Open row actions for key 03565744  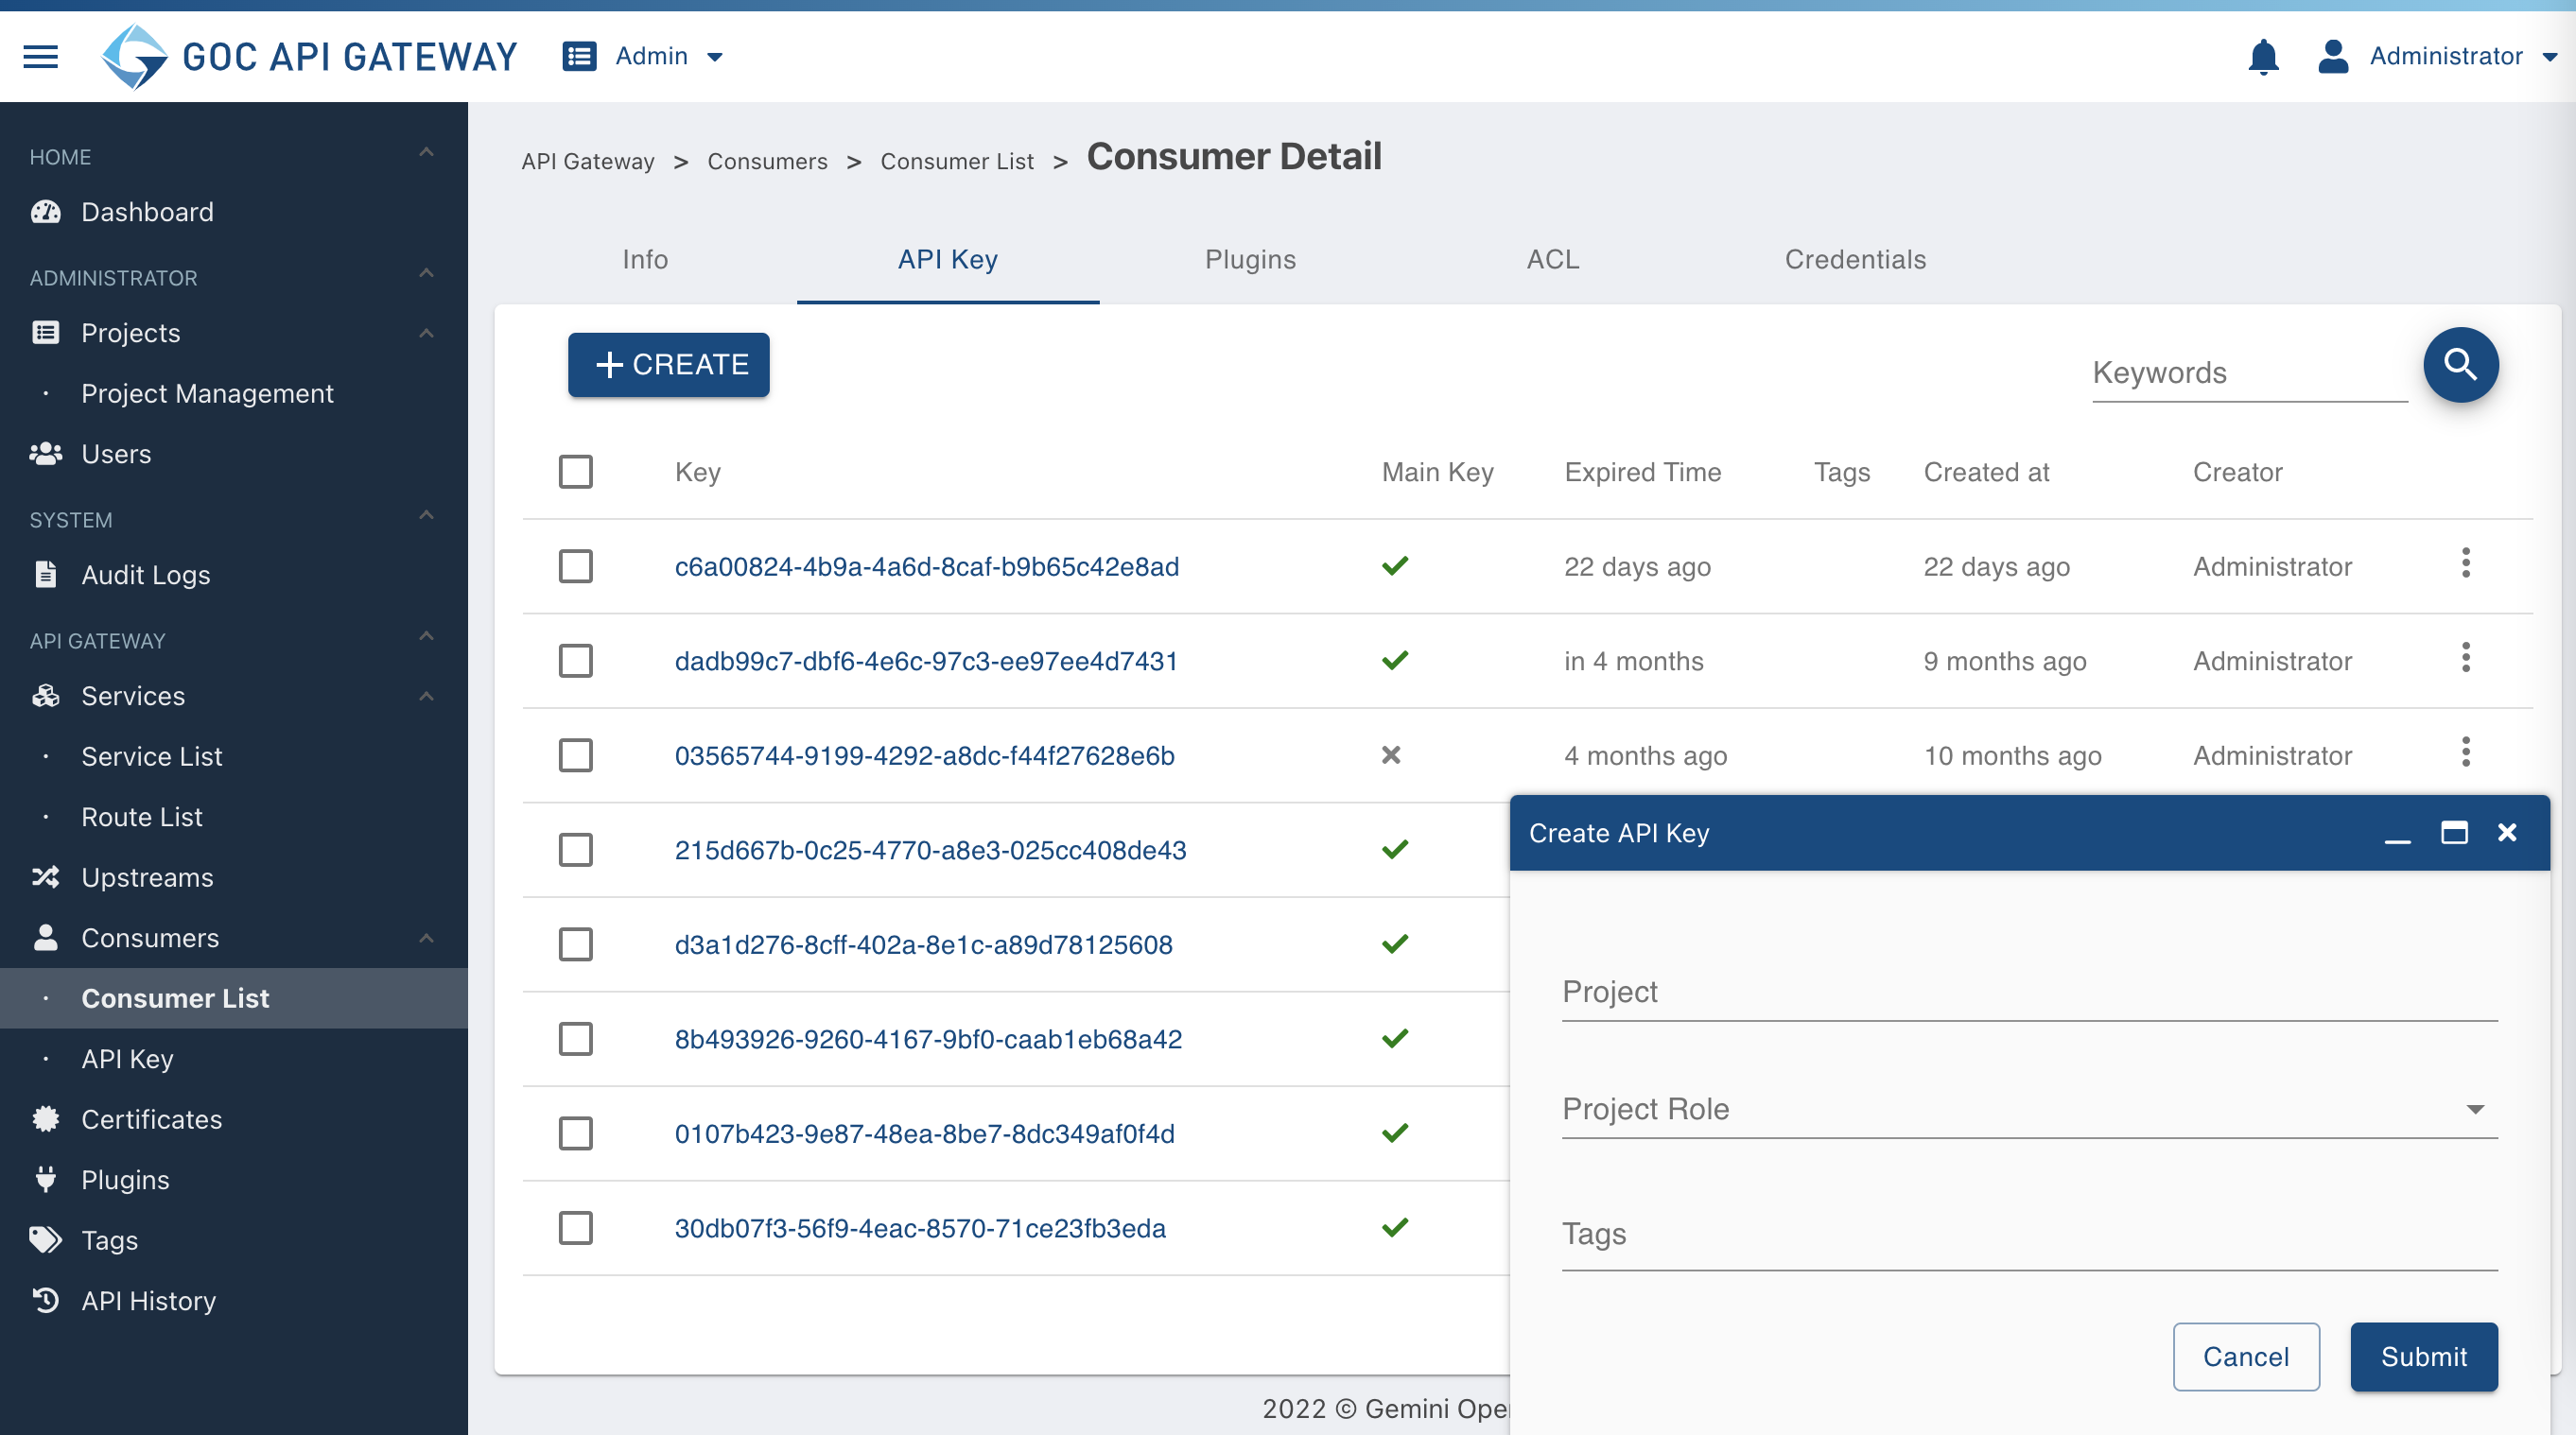tap(2465, 752)
